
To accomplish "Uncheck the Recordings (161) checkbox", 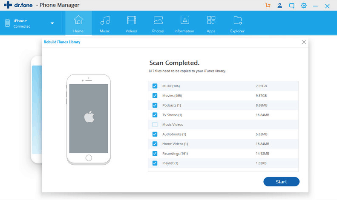I will coord(155,154).
